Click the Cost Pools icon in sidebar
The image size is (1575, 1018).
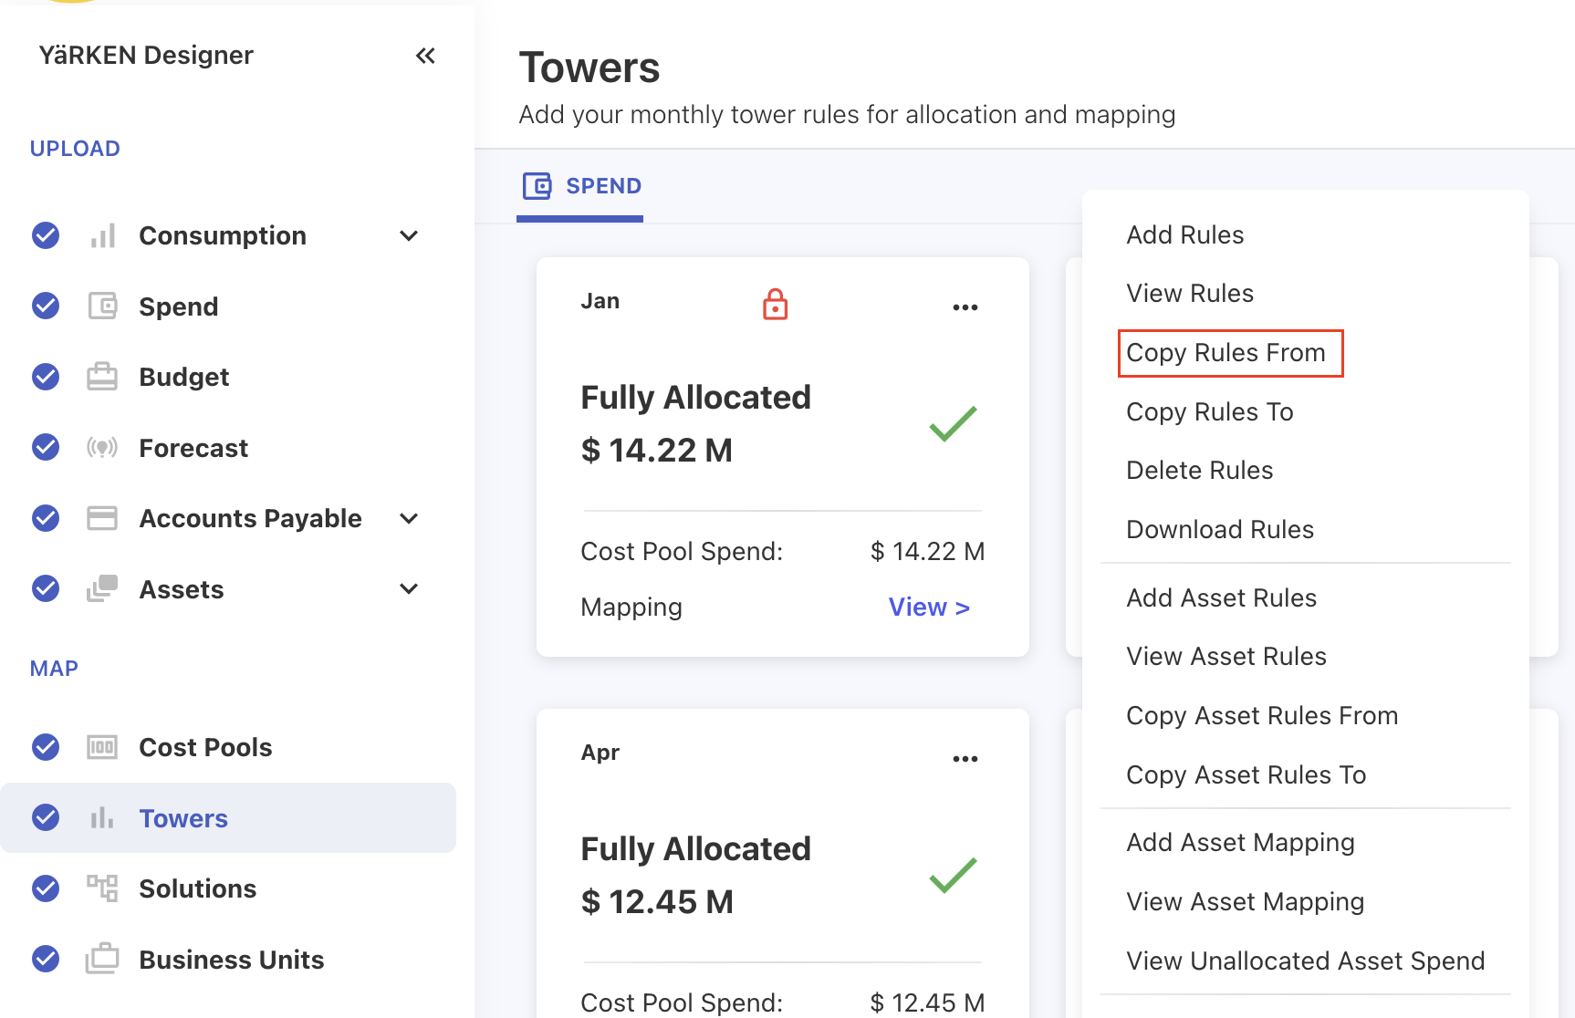[102, 747]
